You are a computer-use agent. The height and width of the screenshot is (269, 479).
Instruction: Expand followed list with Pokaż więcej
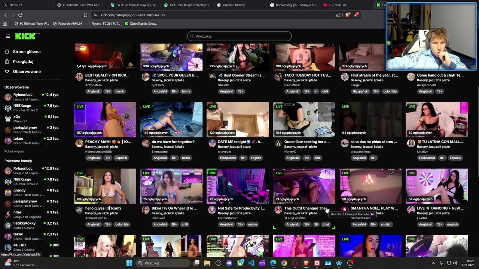pos(14,151)
